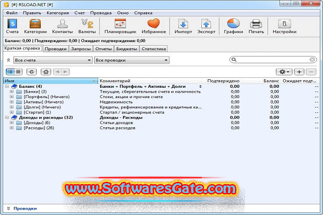Viewport: 323px width, 215px height.
Task: Open the Категории toolbar icon
Action: click(35, 26)
